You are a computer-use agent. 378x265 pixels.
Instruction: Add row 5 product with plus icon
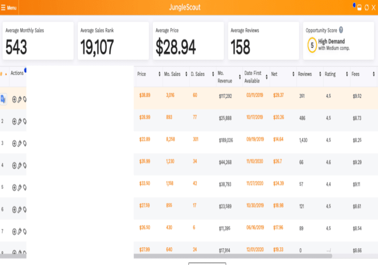tap(14, 188)
